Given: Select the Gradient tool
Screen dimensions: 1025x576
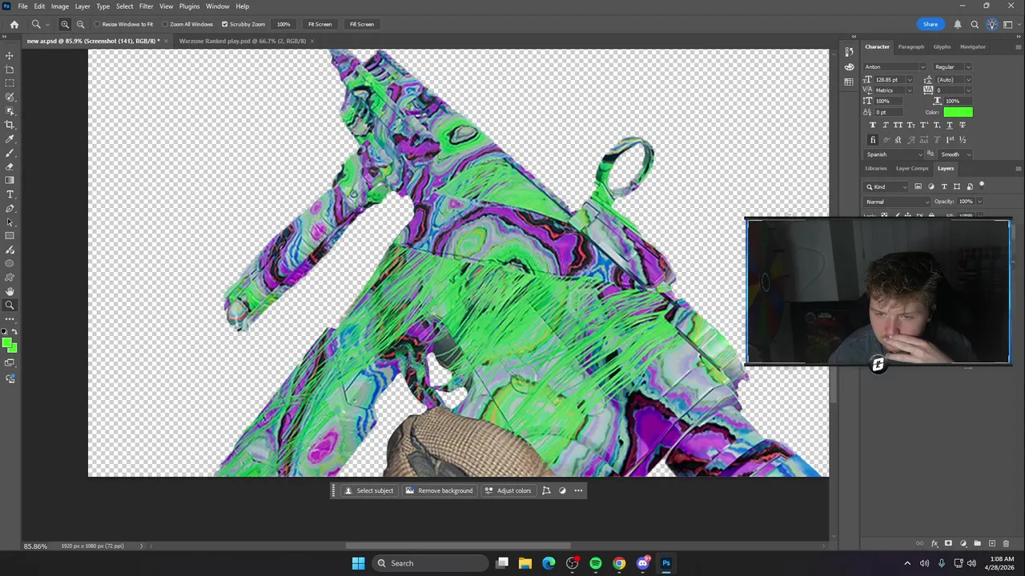Looking at the screenshot, I should pos(10,180).
